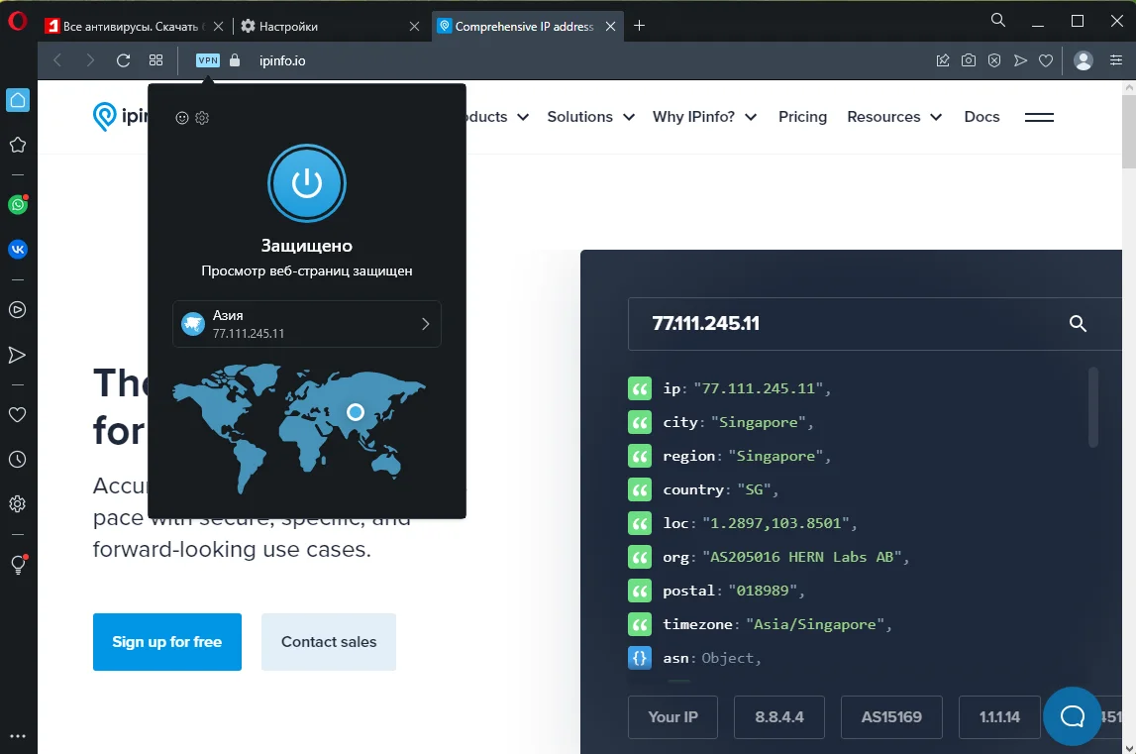Image resolution: width=1136 pixels, height=754 pixels.
Task: Open VPN settings gear in popup
Action: pos(202,118)
